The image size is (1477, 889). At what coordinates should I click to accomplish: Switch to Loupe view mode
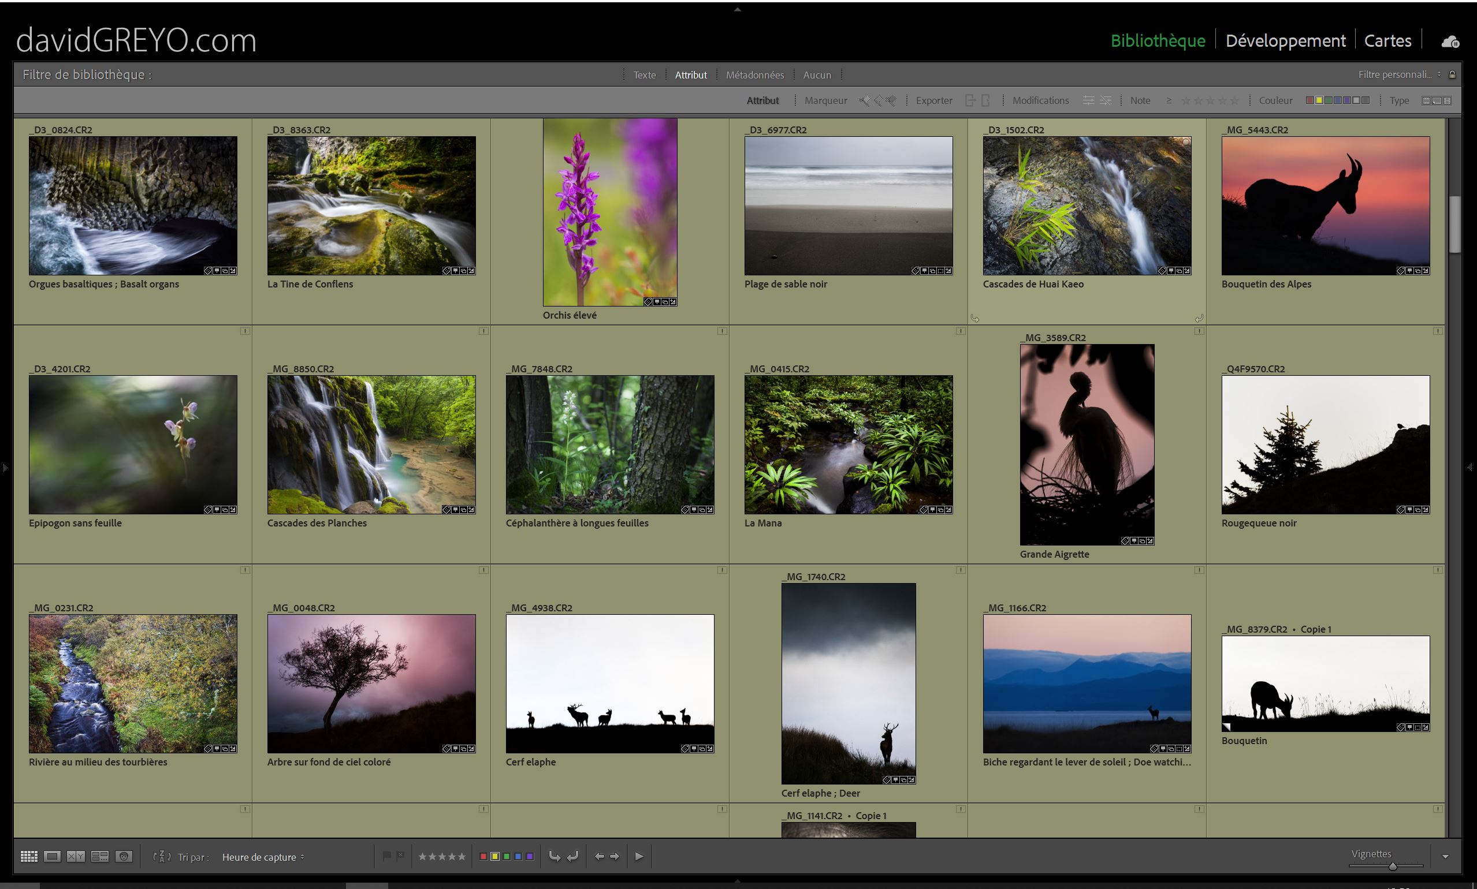click(x=52, y=856)
